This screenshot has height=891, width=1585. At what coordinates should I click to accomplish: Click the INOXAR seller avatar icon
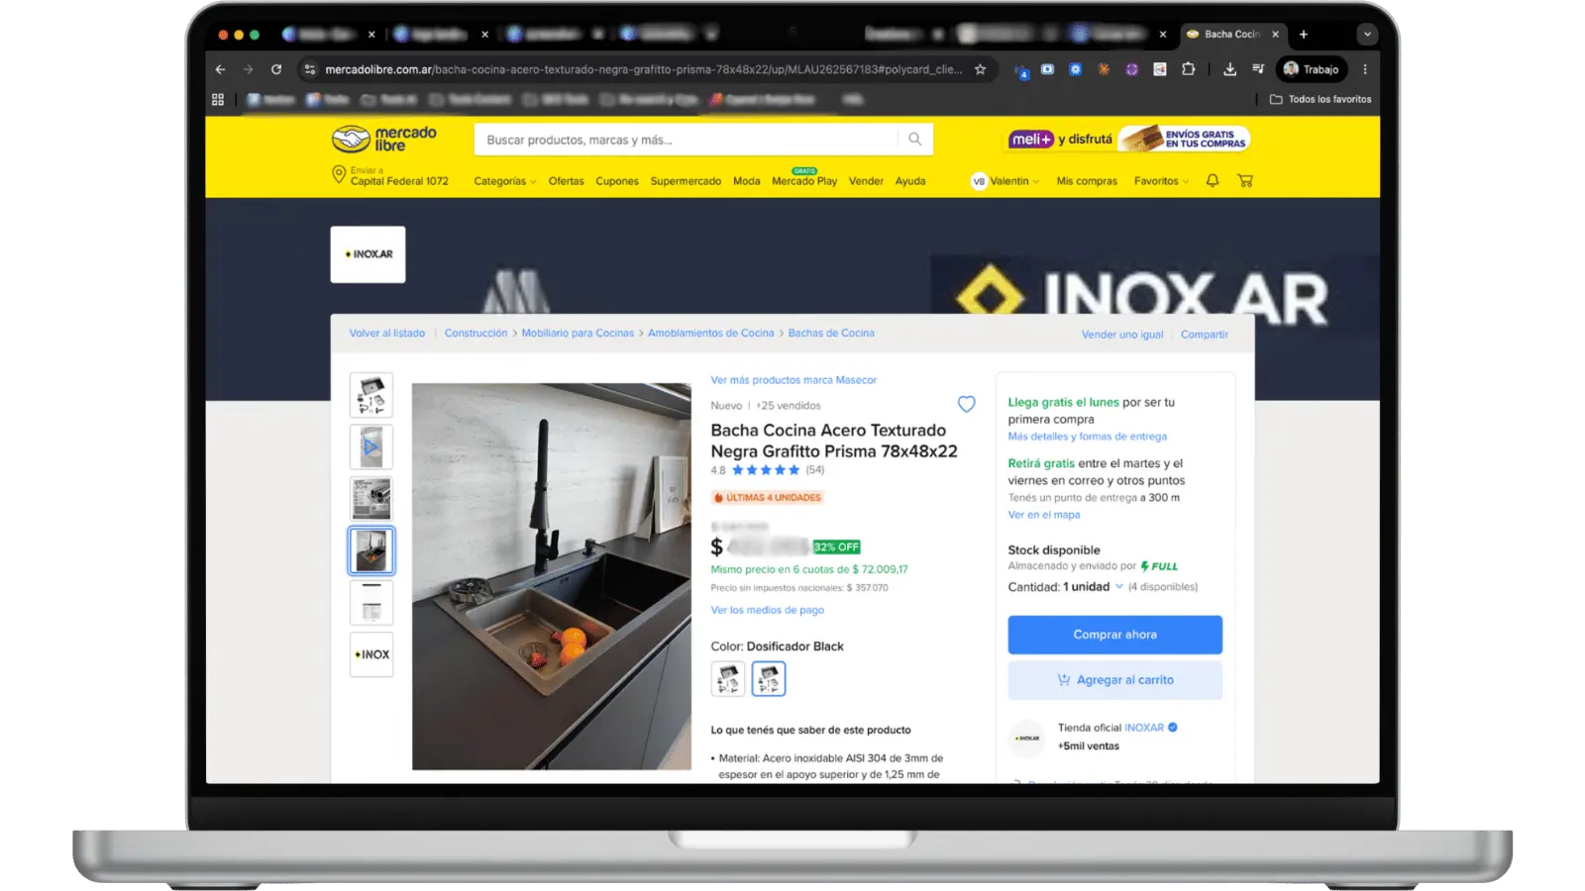pyautogui.click(x=1028, y=738)
